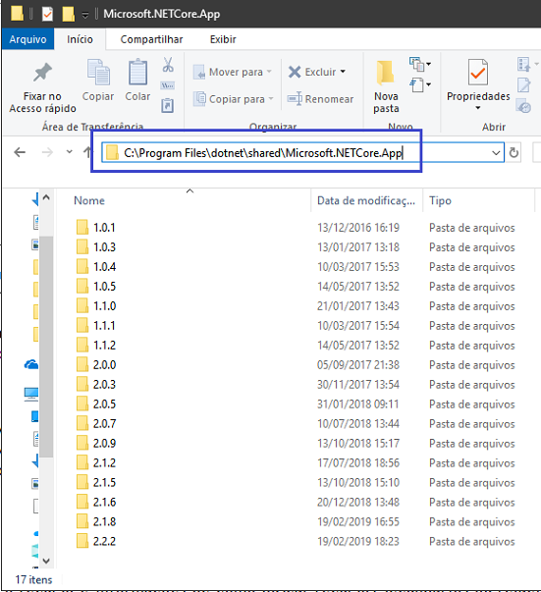Click the navigation pane scroll down arrow
541x592 pixels.
[46, 561]
